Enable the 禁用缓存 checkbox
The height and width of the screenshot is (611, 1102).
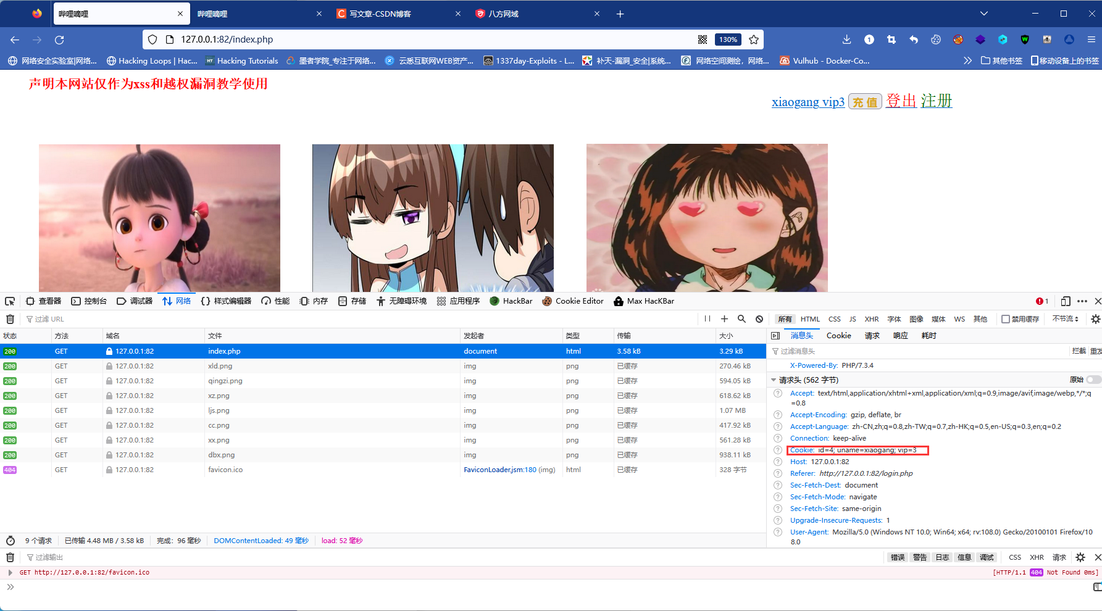tap(1006, 319)
